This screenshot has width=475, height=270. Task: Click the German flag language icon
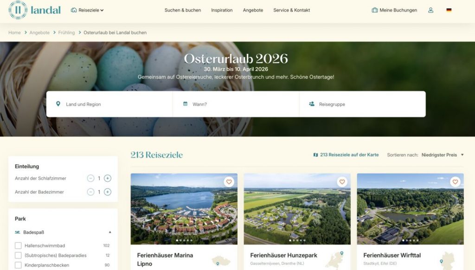tap(449, 10)
